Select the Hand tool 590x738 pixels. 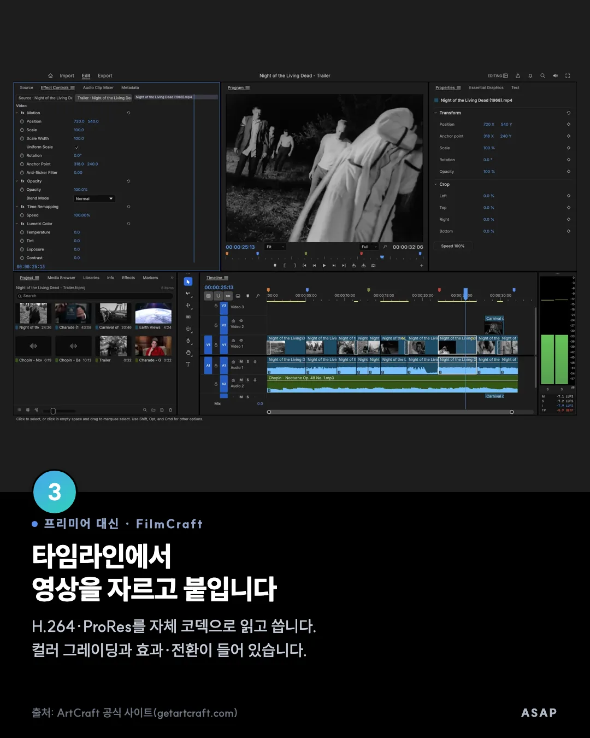click(x=188, y=353)
